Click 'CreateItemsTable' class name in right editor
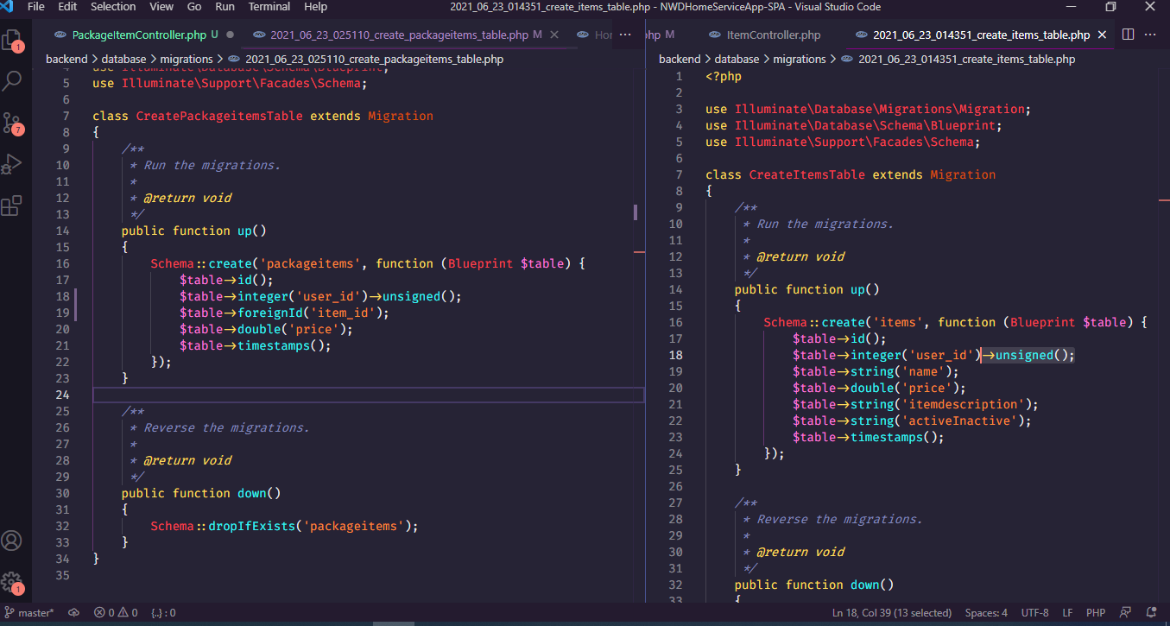 (x=806, y=174)
